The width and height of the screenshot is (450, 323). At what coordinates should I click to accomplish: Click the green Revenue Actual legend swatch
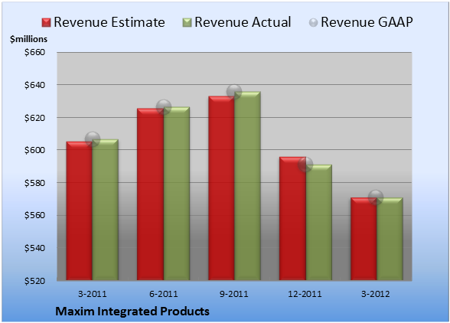tap(187, 22)
